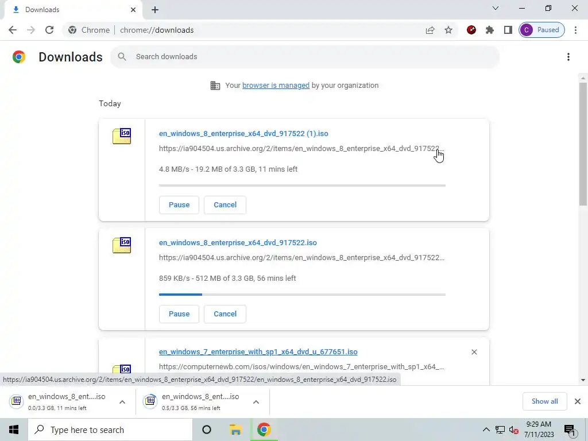588x441 pixels.
Task: Show hidden system tray icons
Action: coord(486,430)
